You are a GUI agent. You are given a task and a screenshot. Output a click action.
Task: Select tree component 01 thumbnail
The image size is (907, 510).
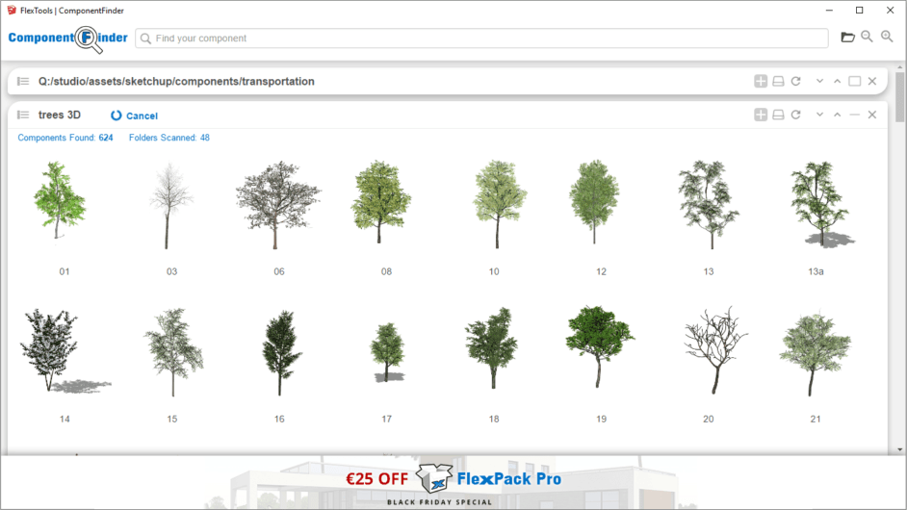[x=60, y=200]
